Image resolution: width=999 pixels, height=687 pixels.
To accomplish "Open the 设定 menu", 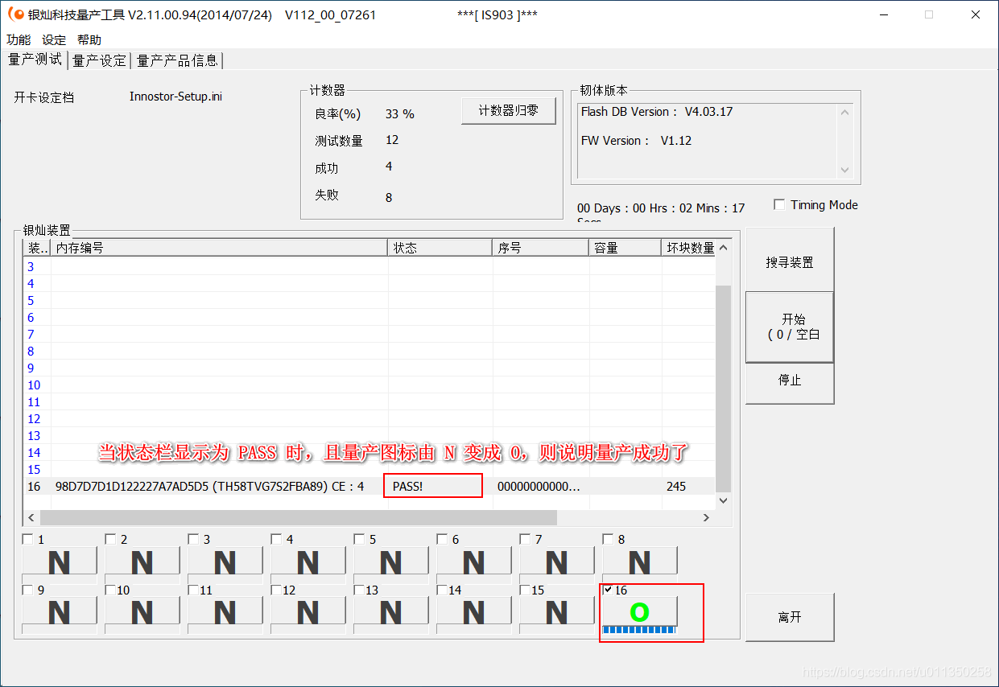I will coord(54,39).
